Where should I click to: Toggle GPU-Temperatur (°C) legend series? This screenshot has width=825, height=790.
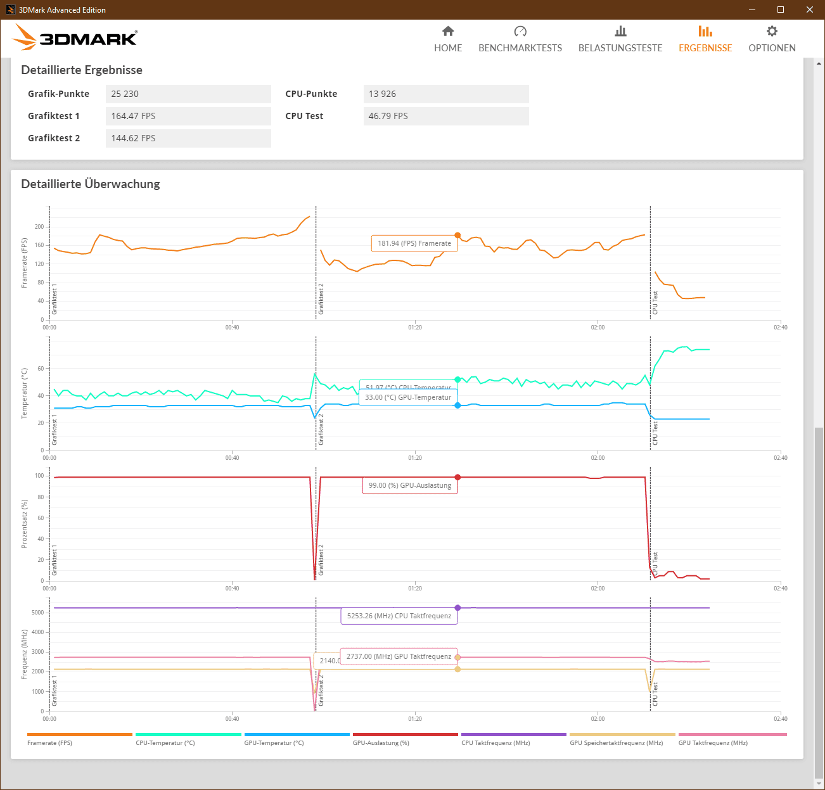pyautogui.click(x=297, y=739)
